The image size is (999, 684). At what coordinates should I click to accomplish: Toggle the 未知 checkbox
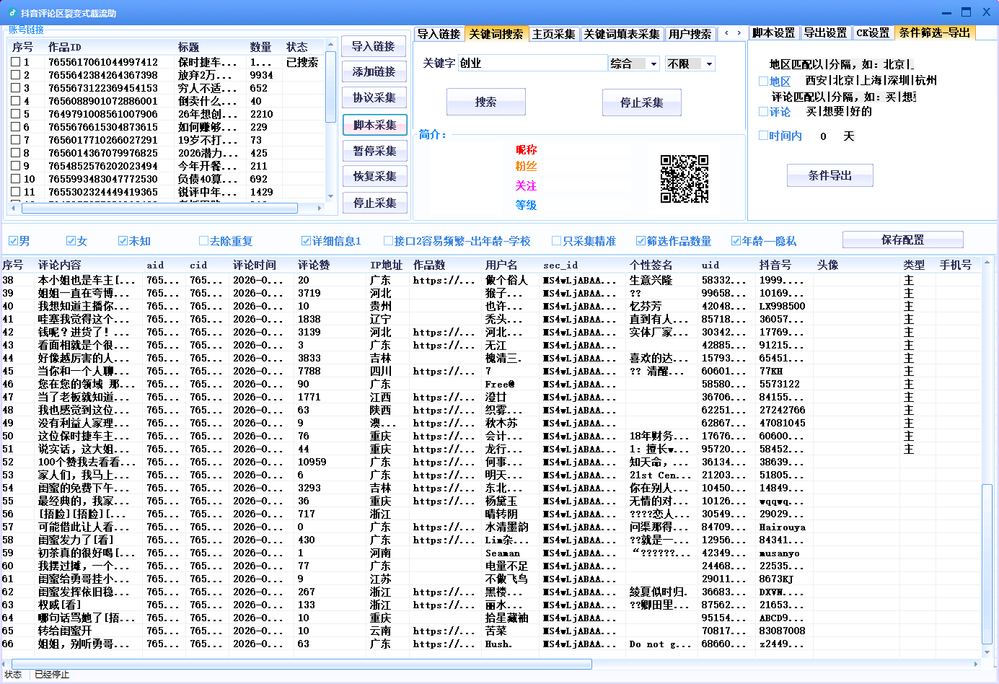[x=123, y=241]
